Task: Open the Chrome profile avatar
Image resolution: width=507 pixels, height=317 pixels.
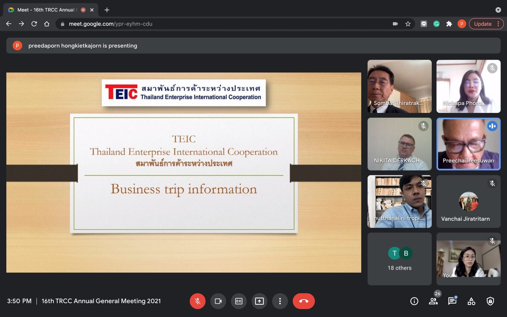Action: point(461,24)
